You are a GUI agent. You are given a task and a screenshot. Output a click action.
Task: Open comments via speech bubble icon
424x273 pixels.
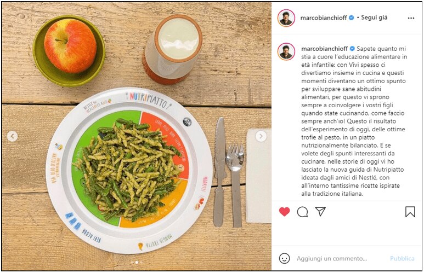pos(302,212)
